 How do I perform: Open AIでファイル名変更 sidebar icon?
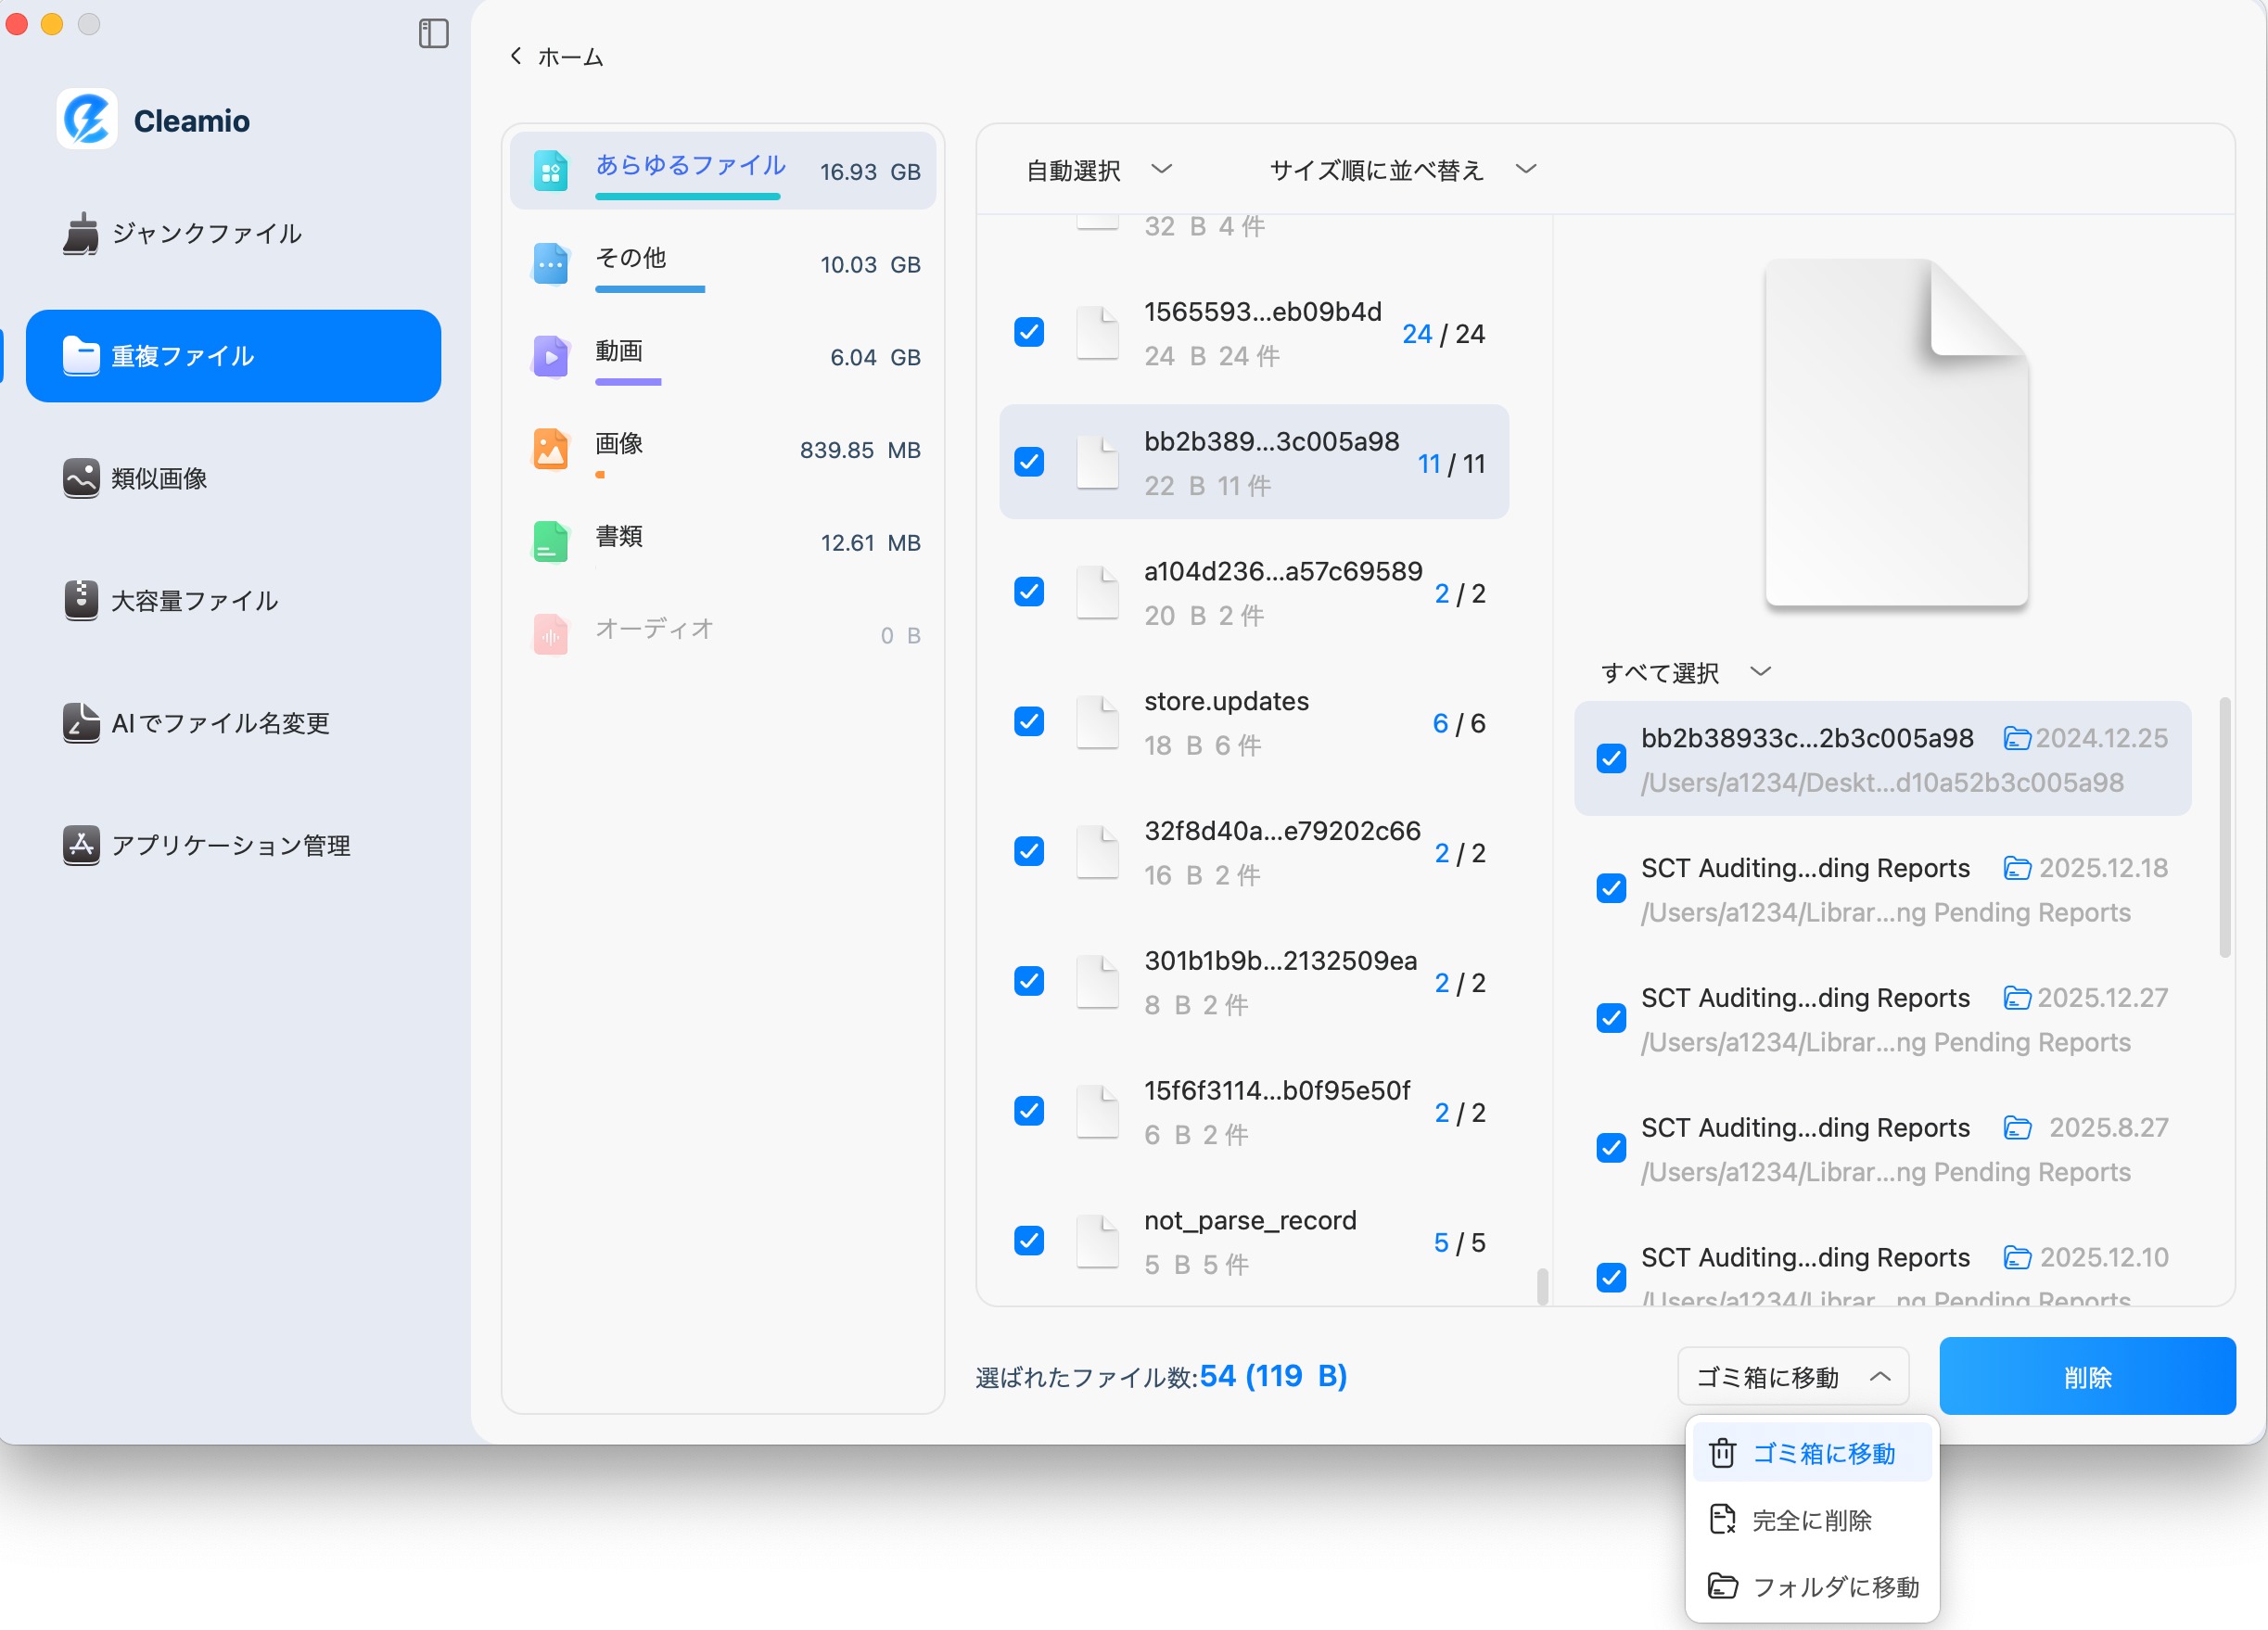click(x=81, y=722)
